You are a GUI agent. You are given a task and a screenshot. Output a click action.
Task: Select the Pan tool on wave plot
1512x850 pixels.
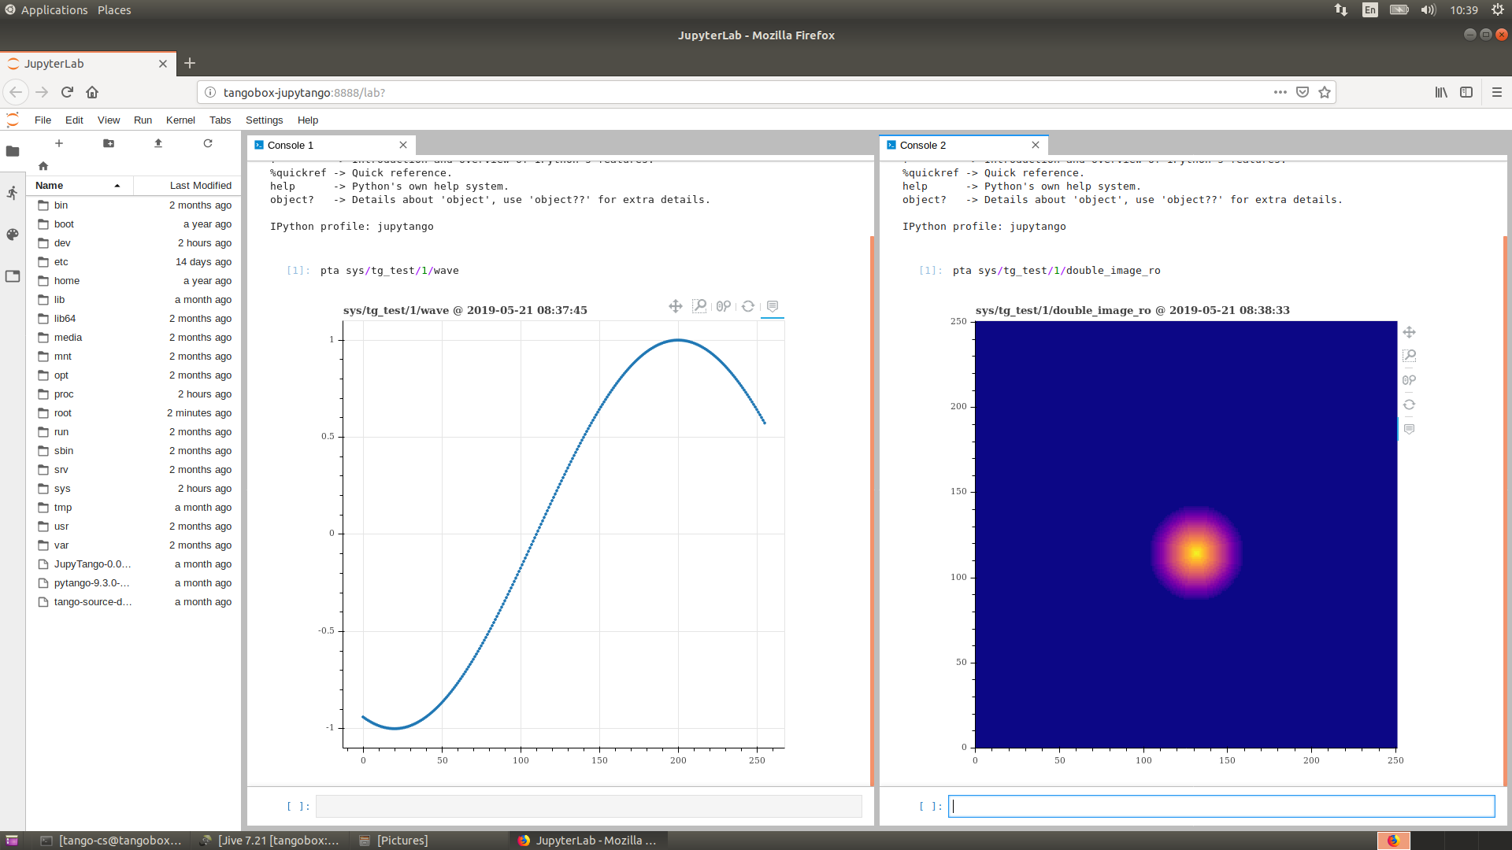676,306
